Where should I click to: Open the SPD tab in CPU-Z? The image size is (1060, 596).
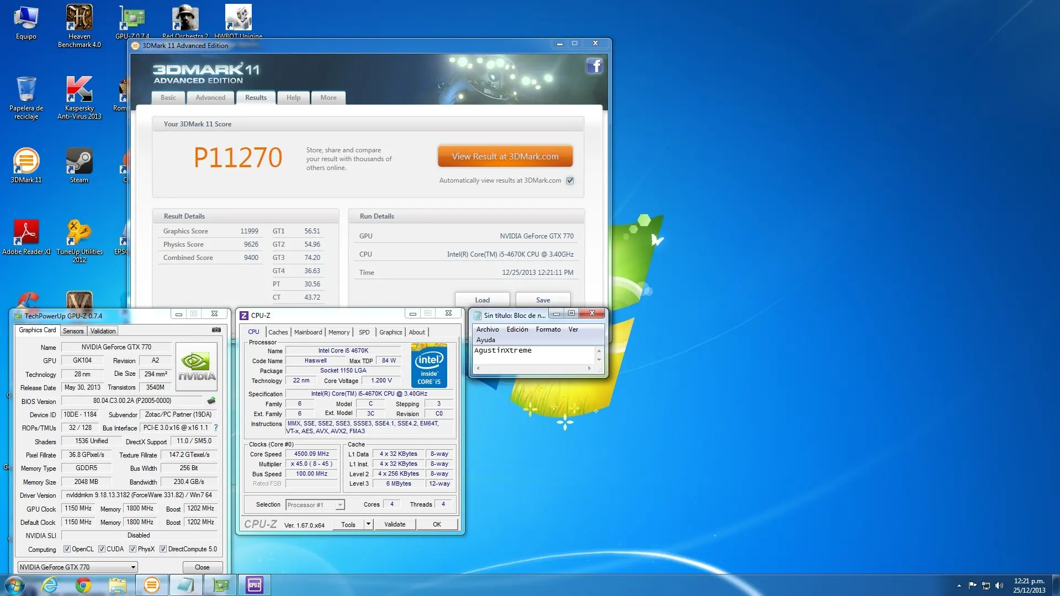364,332
